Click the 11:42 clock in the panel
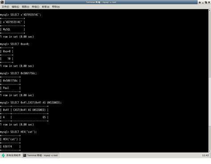 coord(205,156)
